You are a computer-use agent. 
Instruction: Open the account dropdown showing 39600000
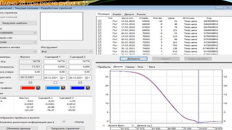(x=18, y=33)
